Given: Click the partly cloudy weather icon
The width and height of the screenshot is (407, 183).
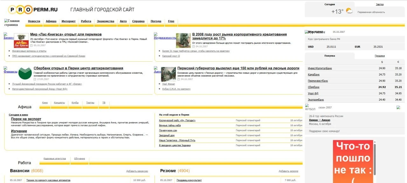Looking at the screenshot, I should (x=349, y=11).
